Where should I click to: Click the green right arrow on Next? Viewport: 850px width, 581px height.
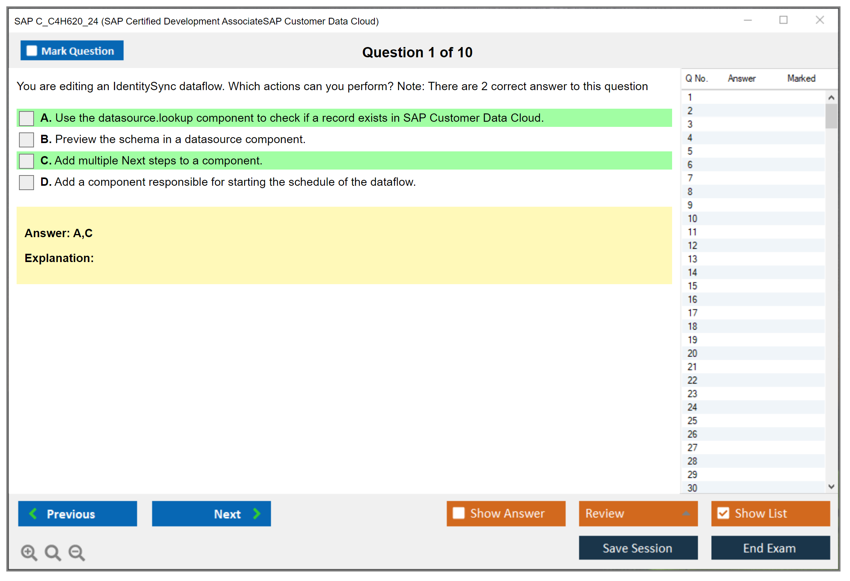(x=257, y=513)
